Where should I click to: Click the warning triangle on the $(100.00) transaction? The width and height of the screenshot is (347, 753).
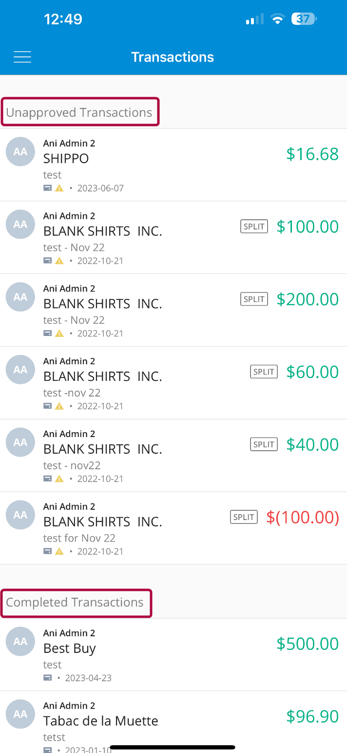58,551
